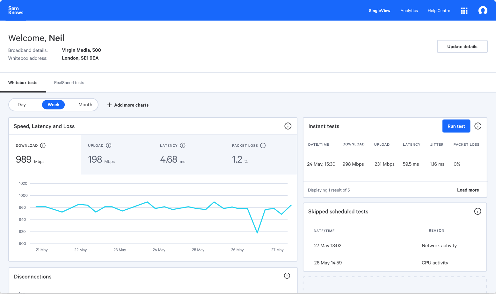496x294 pixels.
Task: Click Load more in Instant tests
Action: pos(468,190)
